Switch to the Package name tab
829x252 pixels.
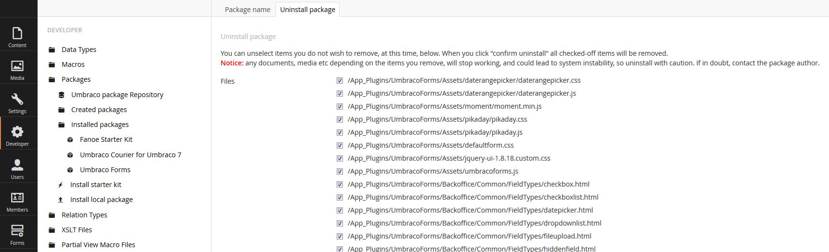coord(248,10)
